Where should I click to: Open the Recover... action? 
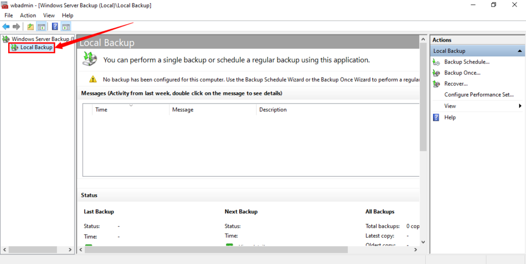(456, 84)
